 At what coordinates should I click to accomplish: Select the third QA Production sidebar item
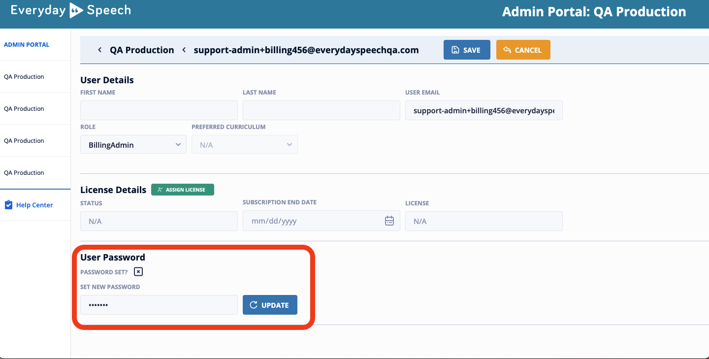click(24, 140)
